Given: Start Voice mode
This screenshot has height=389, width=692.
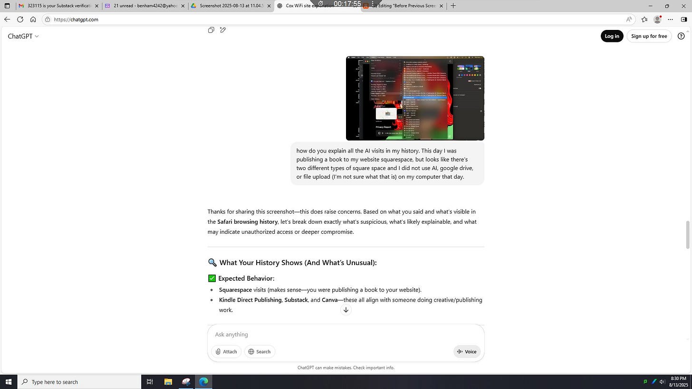Looking at the screenshot, I should click(x=467, y=351).
